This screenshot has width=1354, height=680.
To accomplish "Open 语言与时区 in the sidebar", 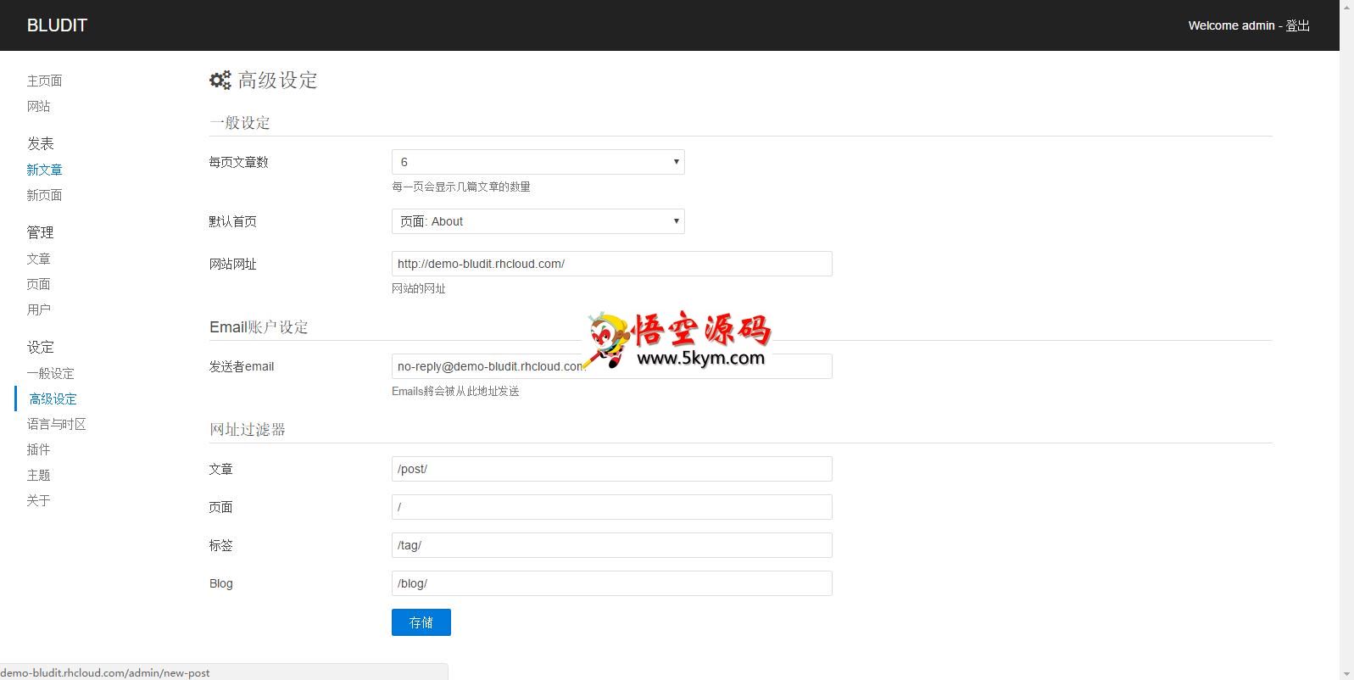I will click(56, 424).
